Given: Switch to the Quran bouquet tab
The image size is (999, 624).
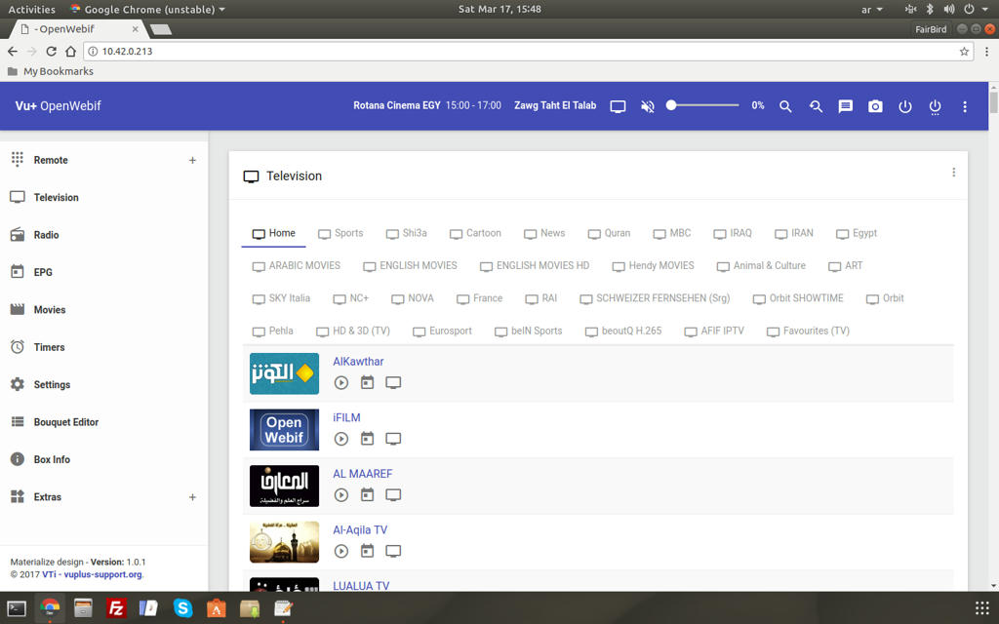Looking at the screenshot, I should point(609,233).
